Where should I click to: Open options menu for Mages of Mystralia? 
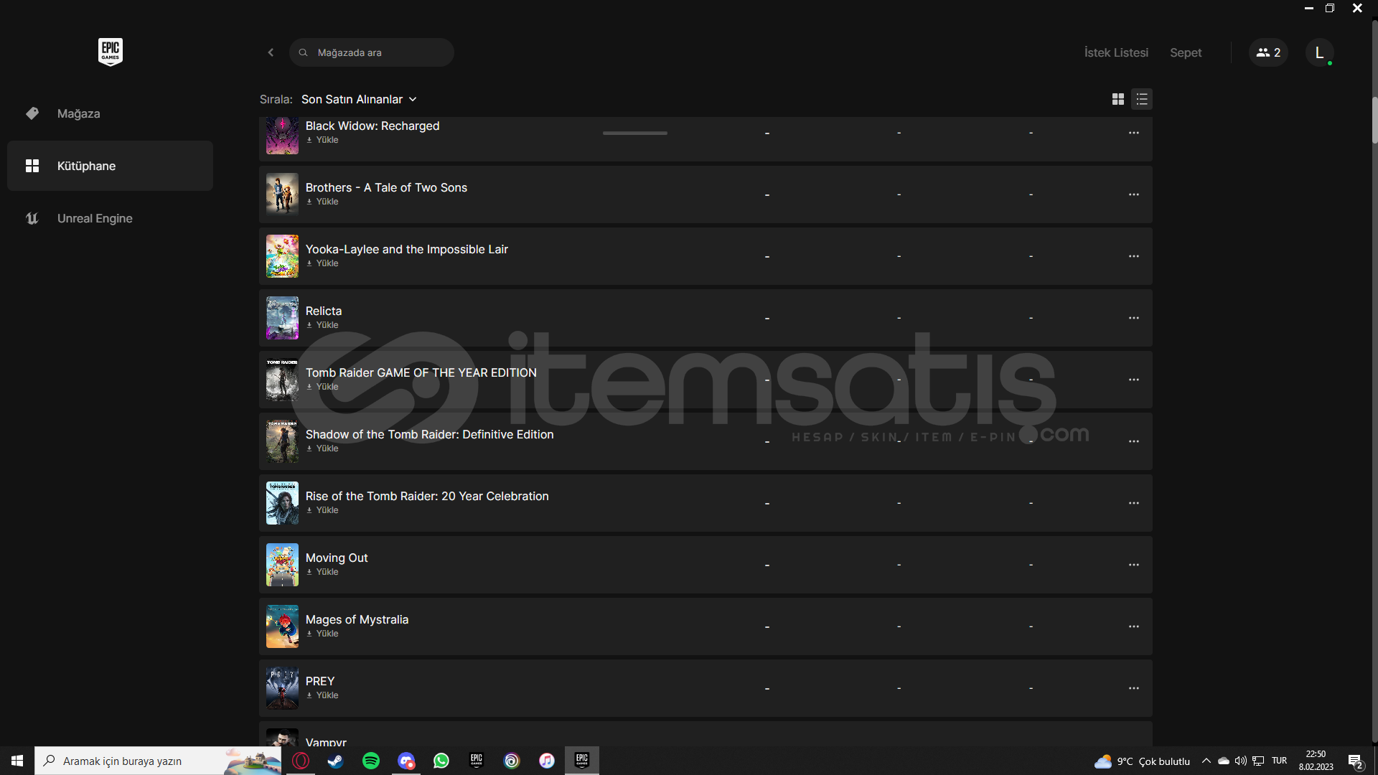1134,626
